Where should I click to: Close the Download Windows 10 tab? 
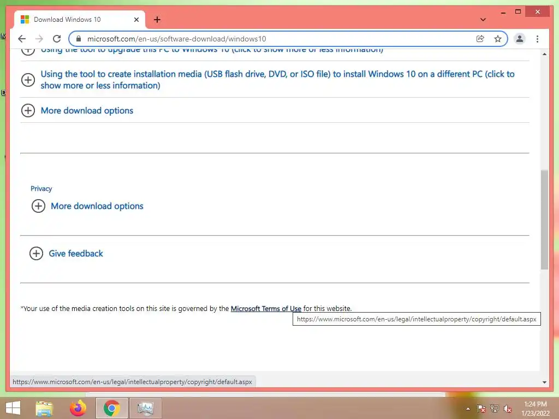(136, 20)
